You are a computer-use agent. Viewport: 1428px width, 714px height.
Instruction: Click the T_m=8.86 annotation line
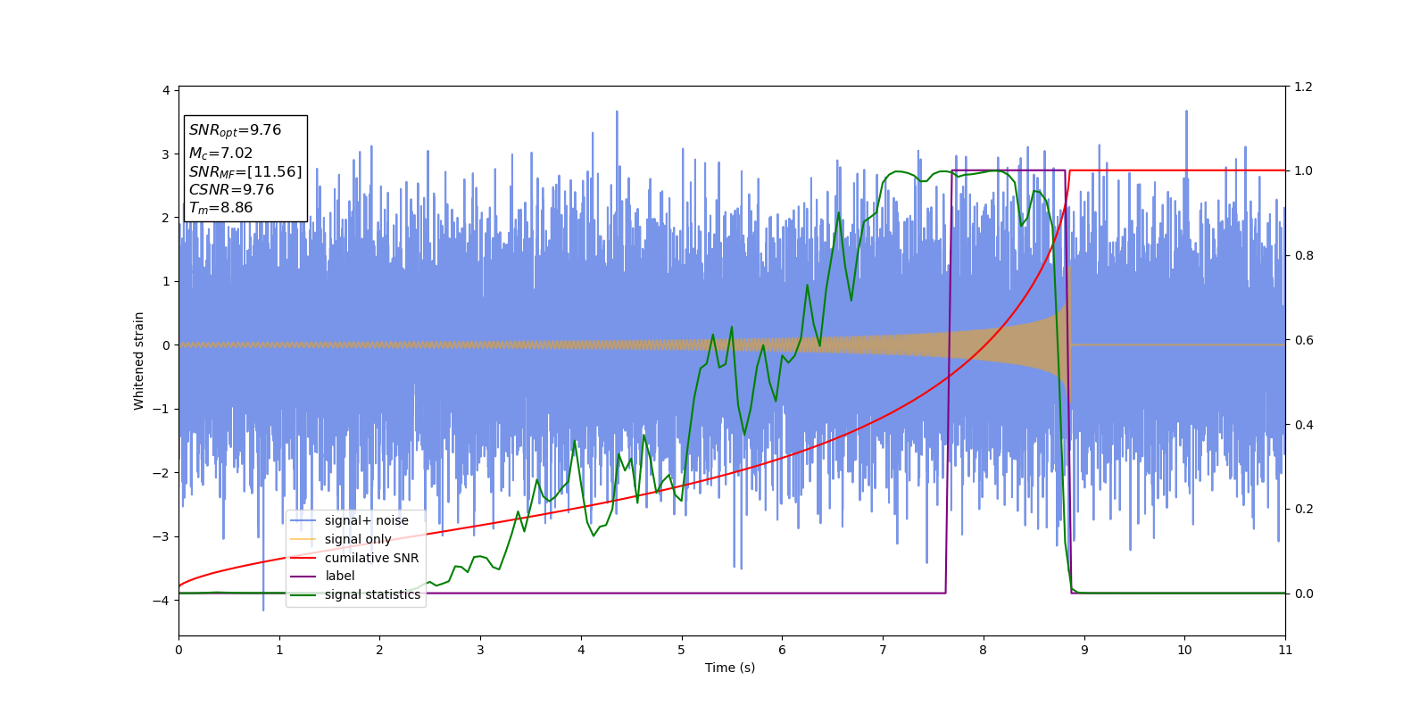tap(220, 208)
